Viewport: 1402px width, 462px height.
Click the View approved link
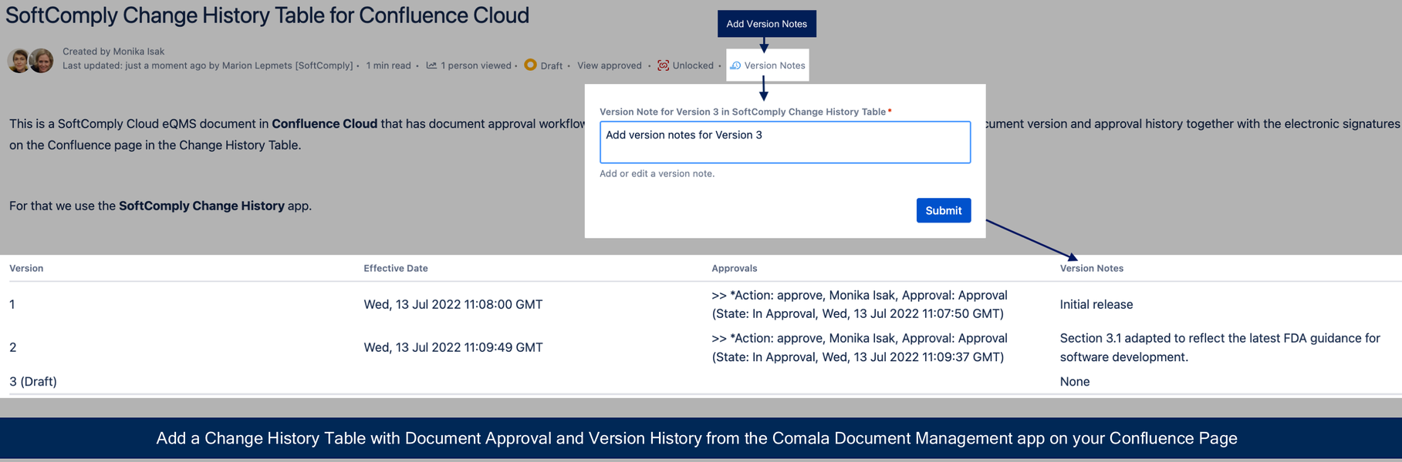click(x=609, y=65)
